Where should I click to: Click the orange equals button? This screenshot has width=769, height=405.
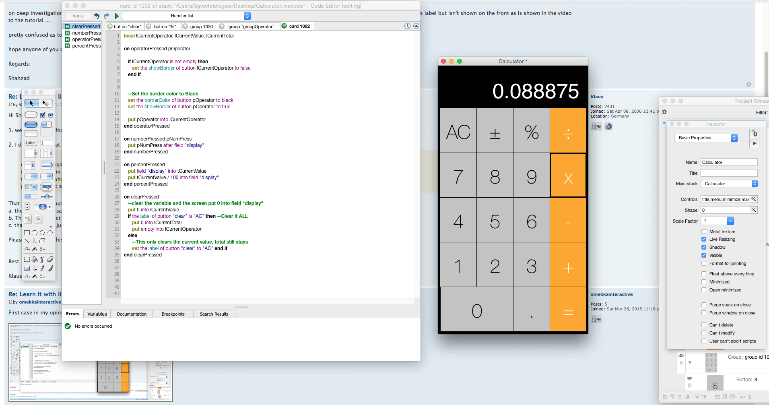(568, 312)
